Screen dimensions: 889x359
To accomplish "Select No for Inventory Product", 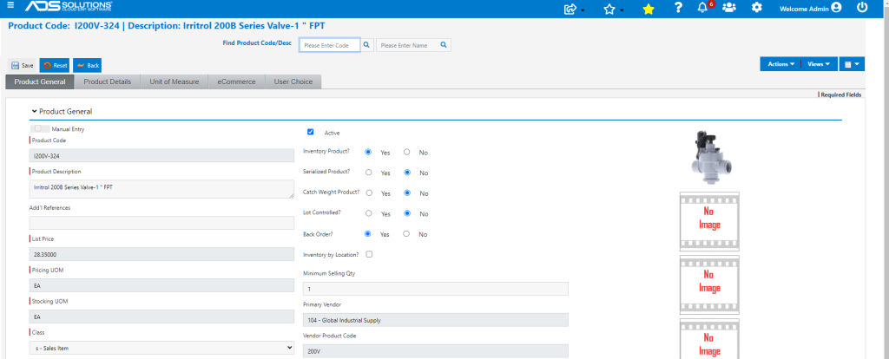I will [x=406, y=152].
